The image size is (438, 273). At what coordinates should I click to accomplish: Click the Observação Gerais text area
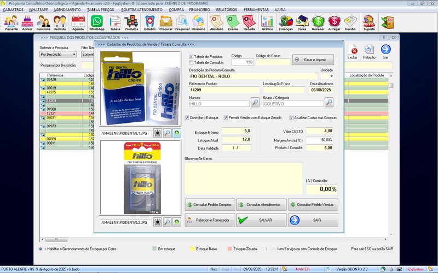pos(244,179)
